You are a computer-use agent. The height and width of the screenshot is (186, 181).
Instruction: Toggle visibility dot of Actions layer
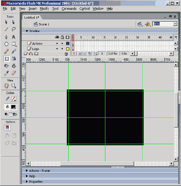pyautogui.click(x=57, y=43)
